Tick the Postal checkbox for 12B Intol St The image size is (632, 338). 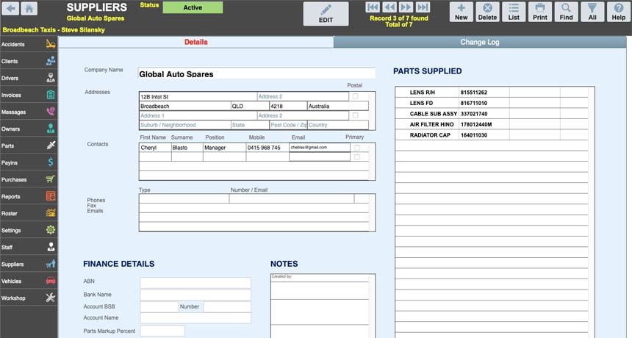[356, 96]
